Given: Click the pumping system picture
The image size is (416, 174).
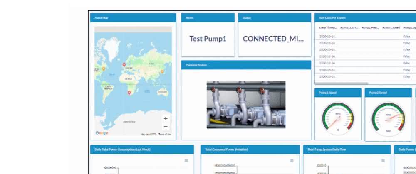Looking at the screenshot, I should tap(246, 105).
